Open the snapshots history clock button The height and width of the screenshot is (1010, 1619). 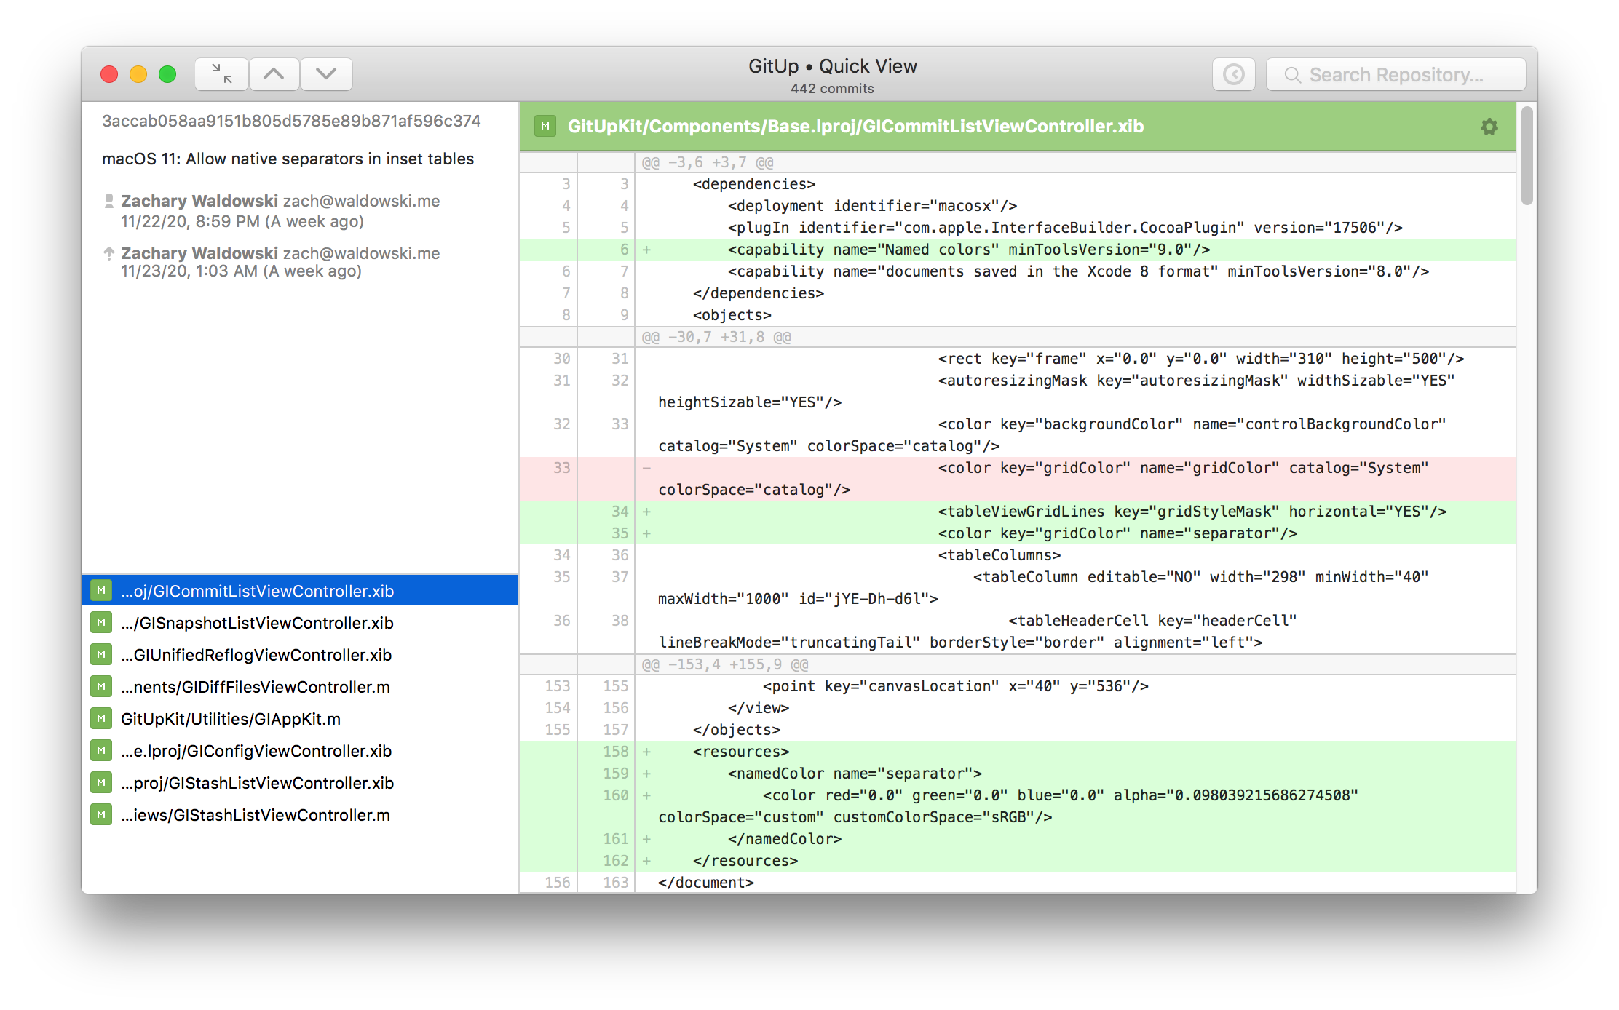pos(1233,74)
